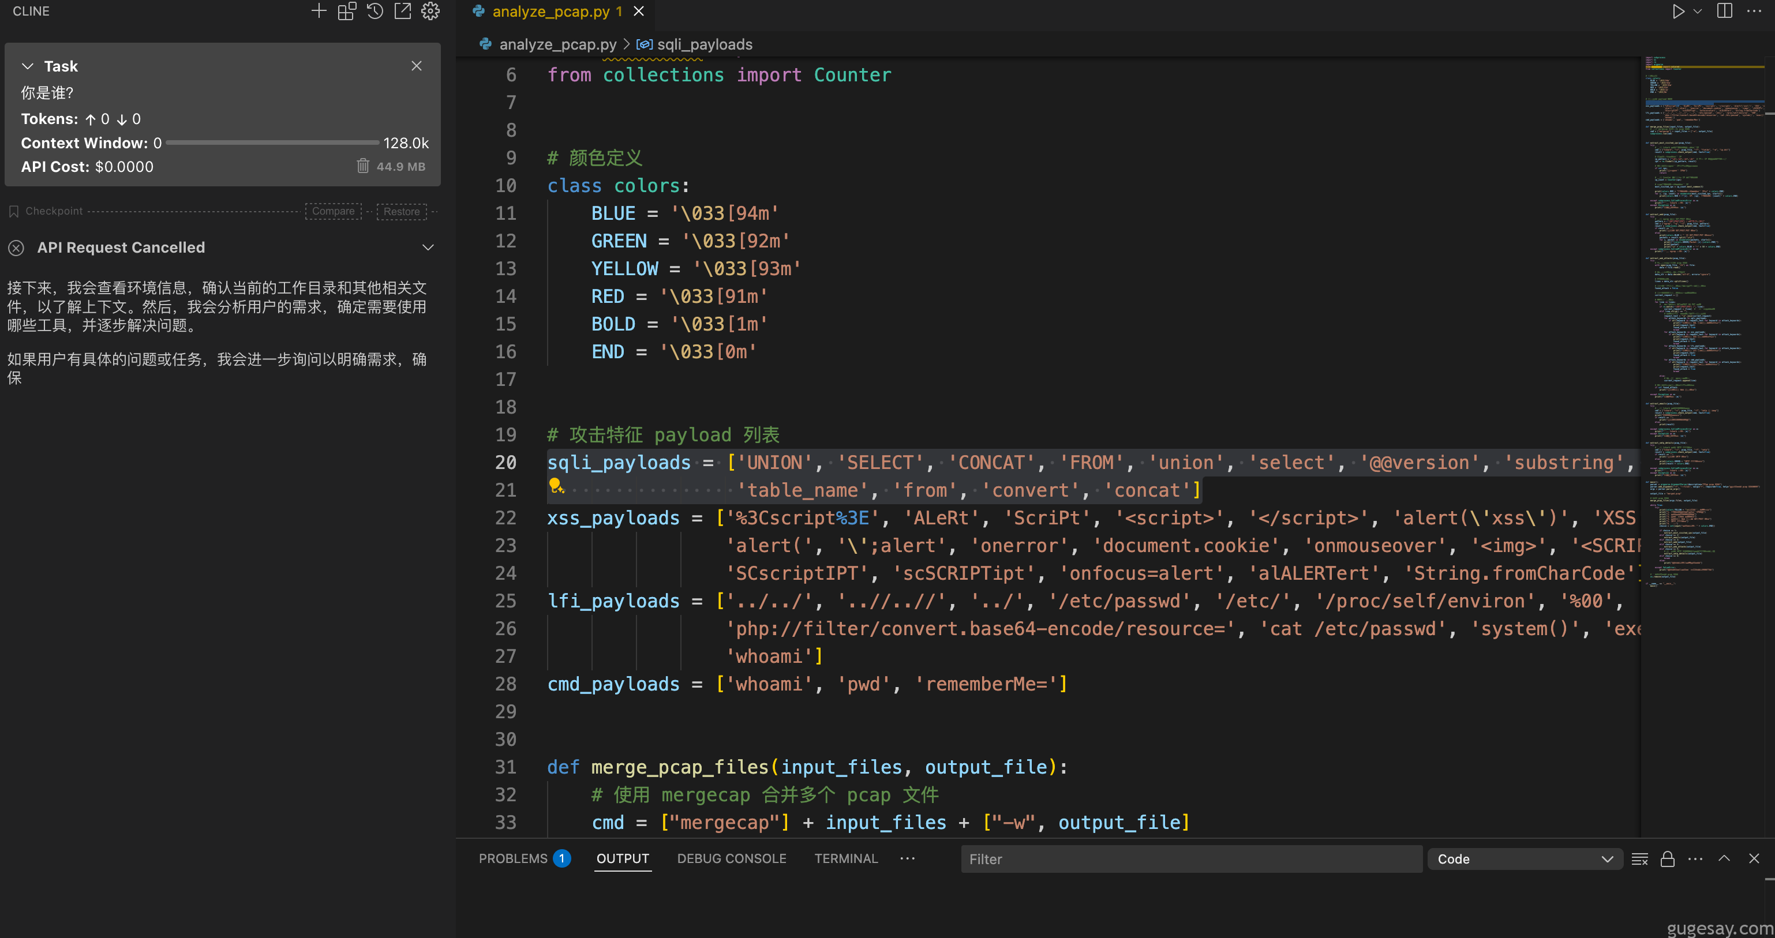Click the API request cancelled status icon
Screen dimensions: 1775x938
point(17,248)
